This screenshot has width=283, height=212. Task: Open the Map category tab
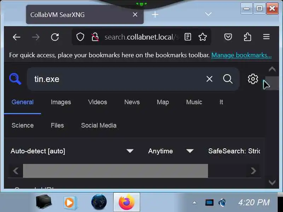click(163, 102)
